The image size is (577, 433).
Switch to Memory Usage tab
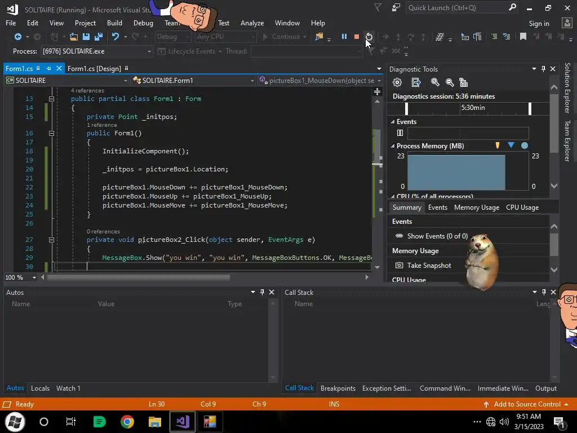point(477,207)
